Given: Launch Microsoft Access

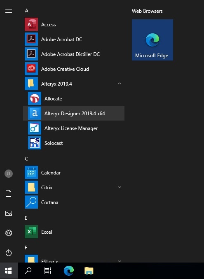Looking at the screenshot, I should coord(74,24).
